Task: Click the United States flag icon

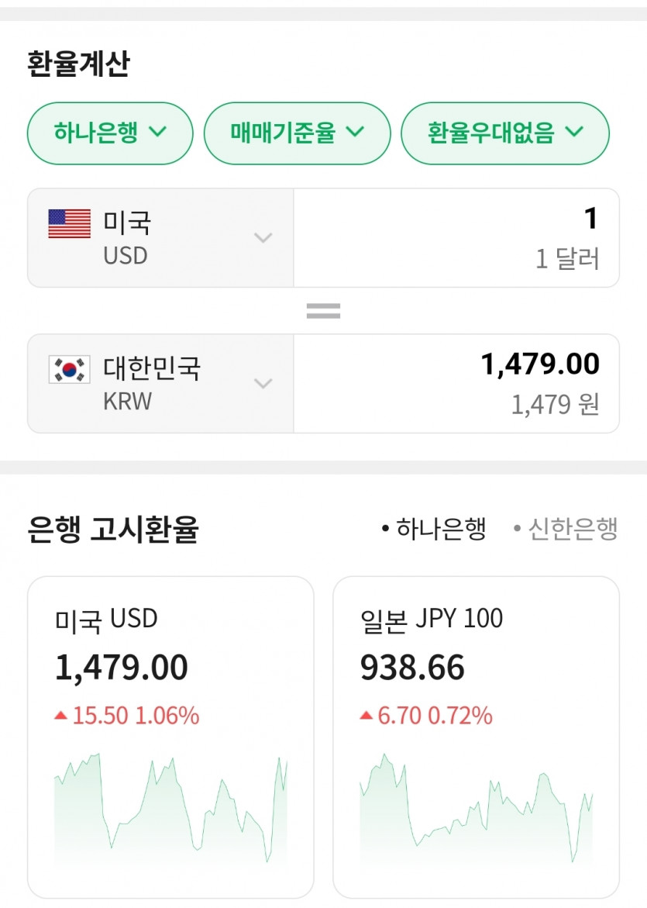Action: [70, 224]
